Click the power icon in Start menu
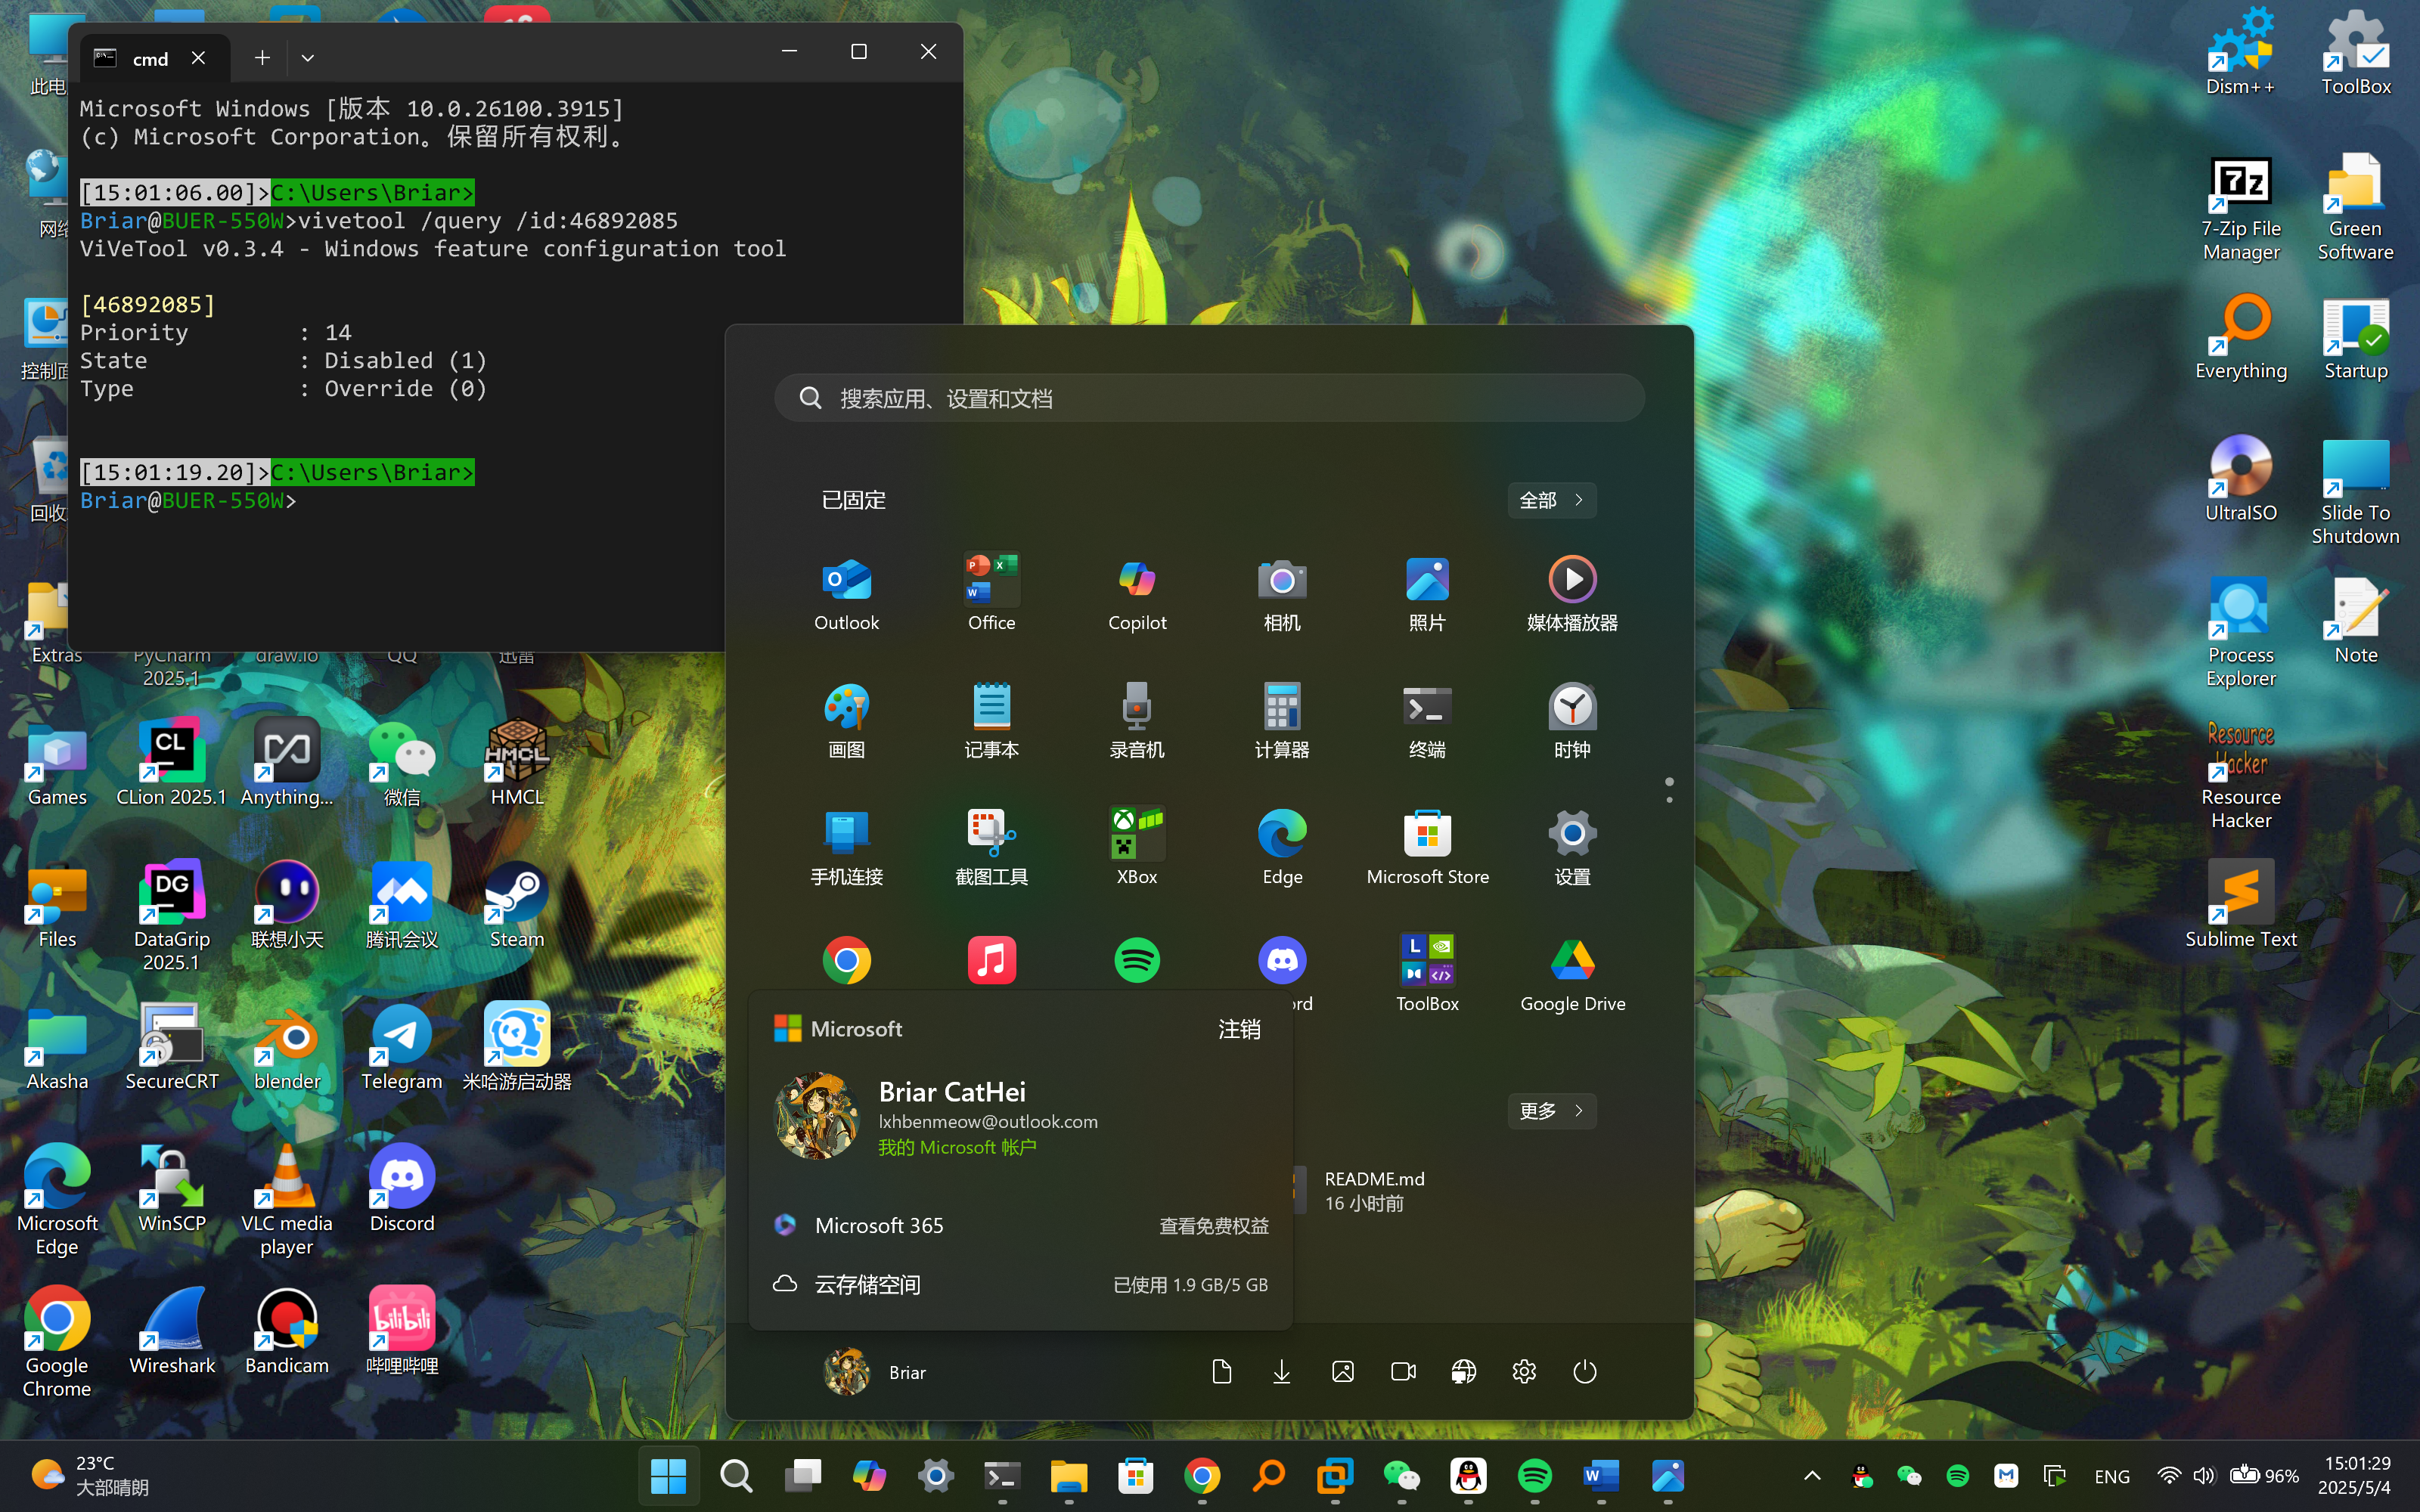 [1584, 1372]
